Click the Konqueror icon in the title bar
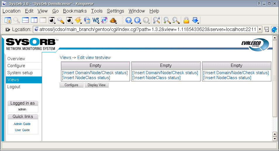The height and width of the screenshot is (151, 279). (x=4, y=4)
